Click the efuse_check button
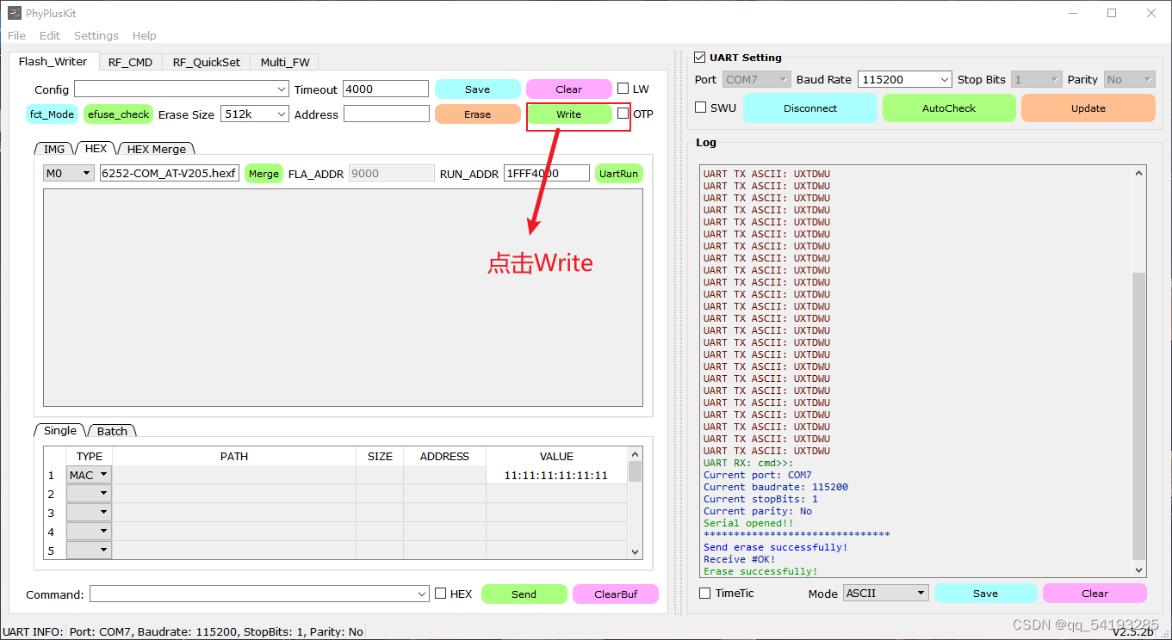Image resolution: width=1172 pixels, height=640 pixels. click(119, 114)
